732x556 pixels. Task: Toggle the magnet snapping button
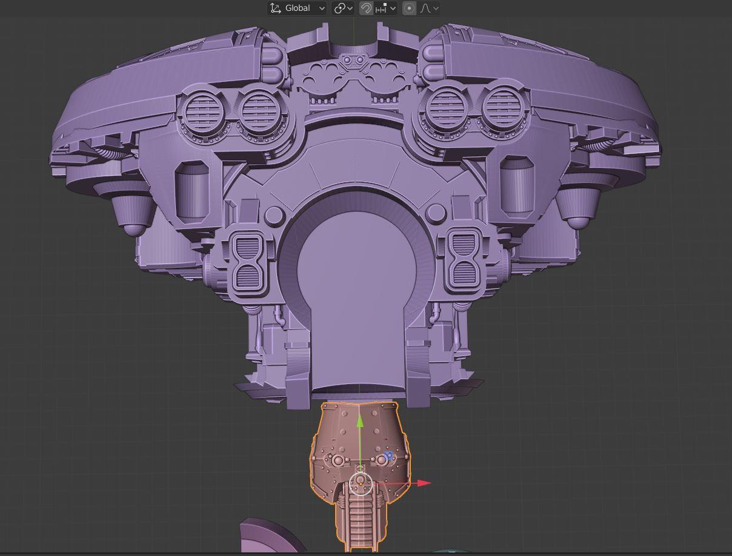(x=366, y=8)
